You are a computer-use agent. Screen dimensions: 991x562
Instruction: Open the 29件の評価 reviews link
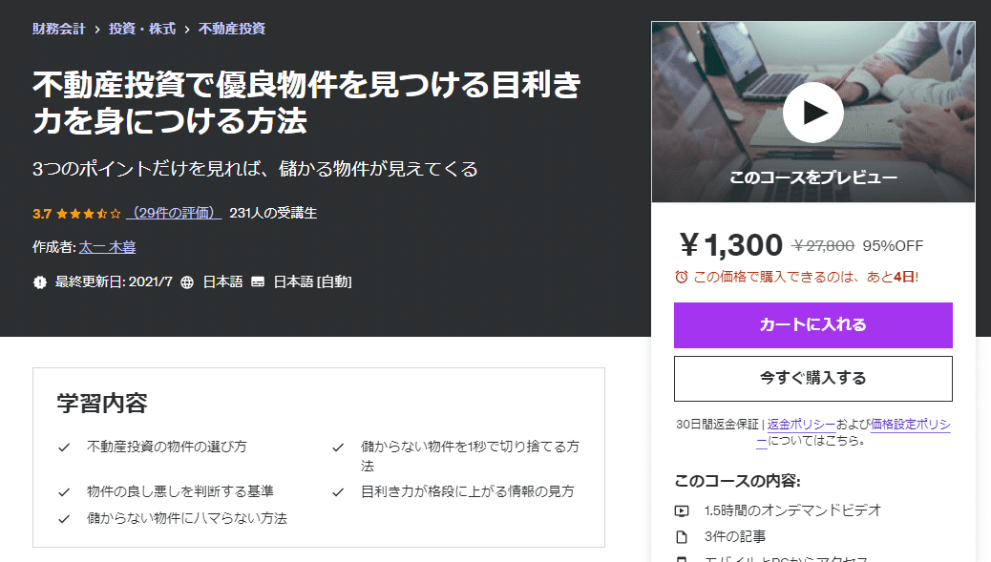174,213
